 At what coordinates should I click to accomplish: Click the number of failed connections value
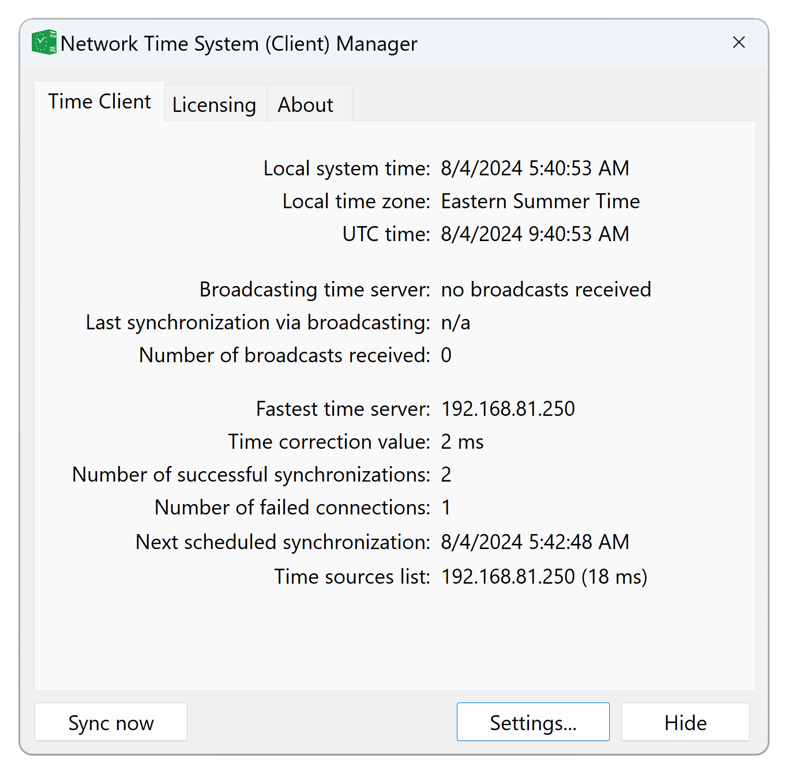click(x=445, y=508)
